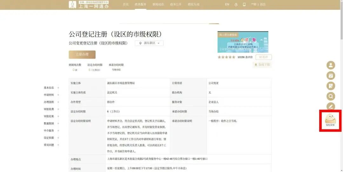Screen dimensions: 343x172
Task: Open the online guide video thumbnail
Action: click(243, 42)
